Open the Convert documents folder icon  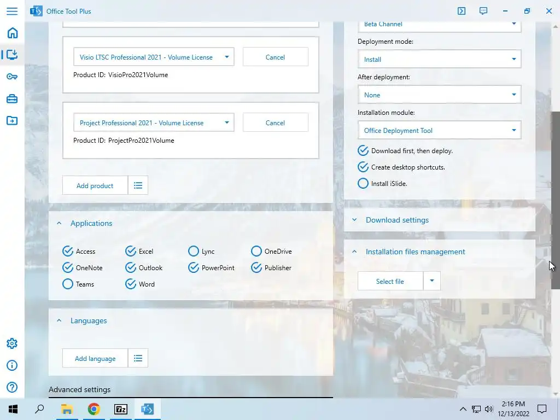[x=12, y=120]
